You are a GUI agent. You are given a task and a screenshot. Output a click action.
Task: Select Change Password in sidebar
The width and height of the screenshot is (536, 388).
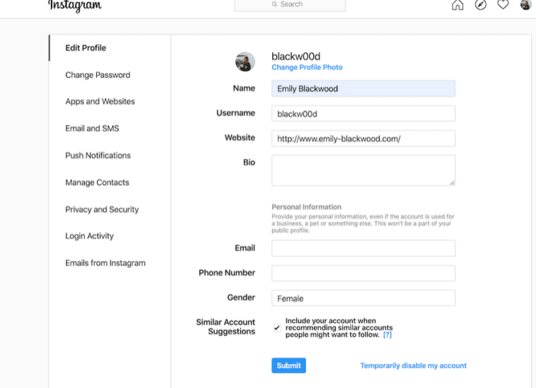point(98,75)
